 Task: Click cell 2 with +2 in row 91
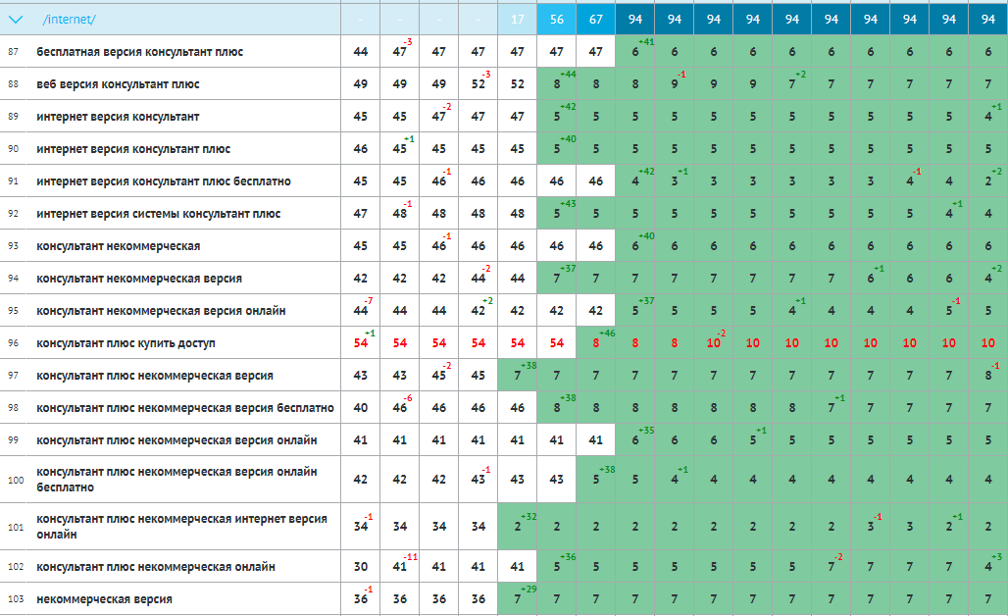click(x=988, y=181)
